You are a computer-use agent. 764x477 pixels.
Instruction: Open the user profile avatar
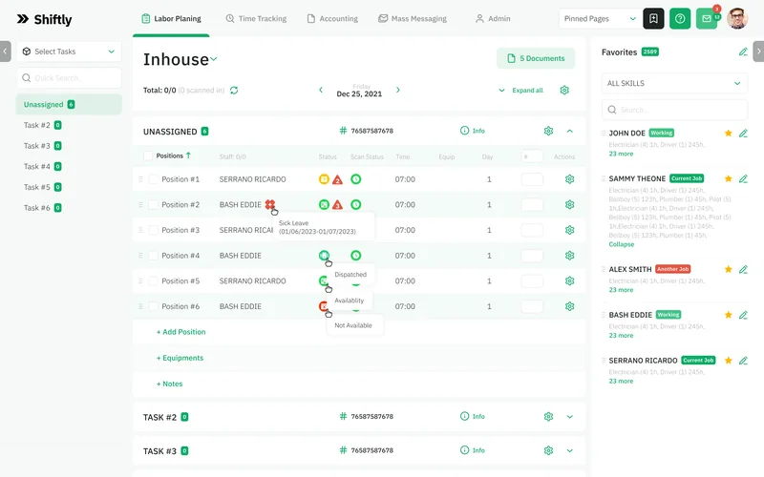point(737,18)
